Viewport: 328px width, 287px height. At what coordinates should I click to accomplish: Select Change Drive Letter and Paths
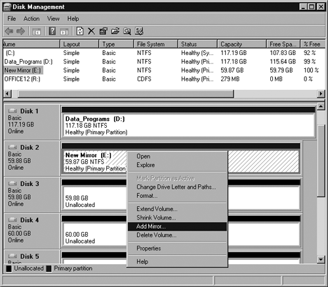tap(177, 187)
